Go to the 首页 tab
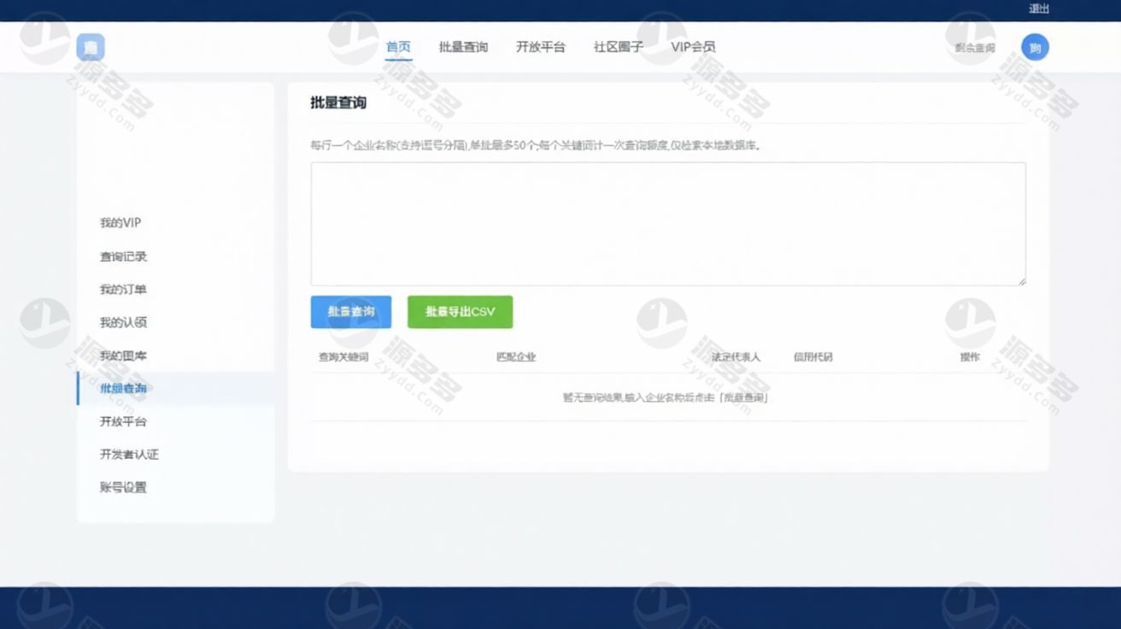The width and height of the screenshot is (1121, 629). [398, 47]
